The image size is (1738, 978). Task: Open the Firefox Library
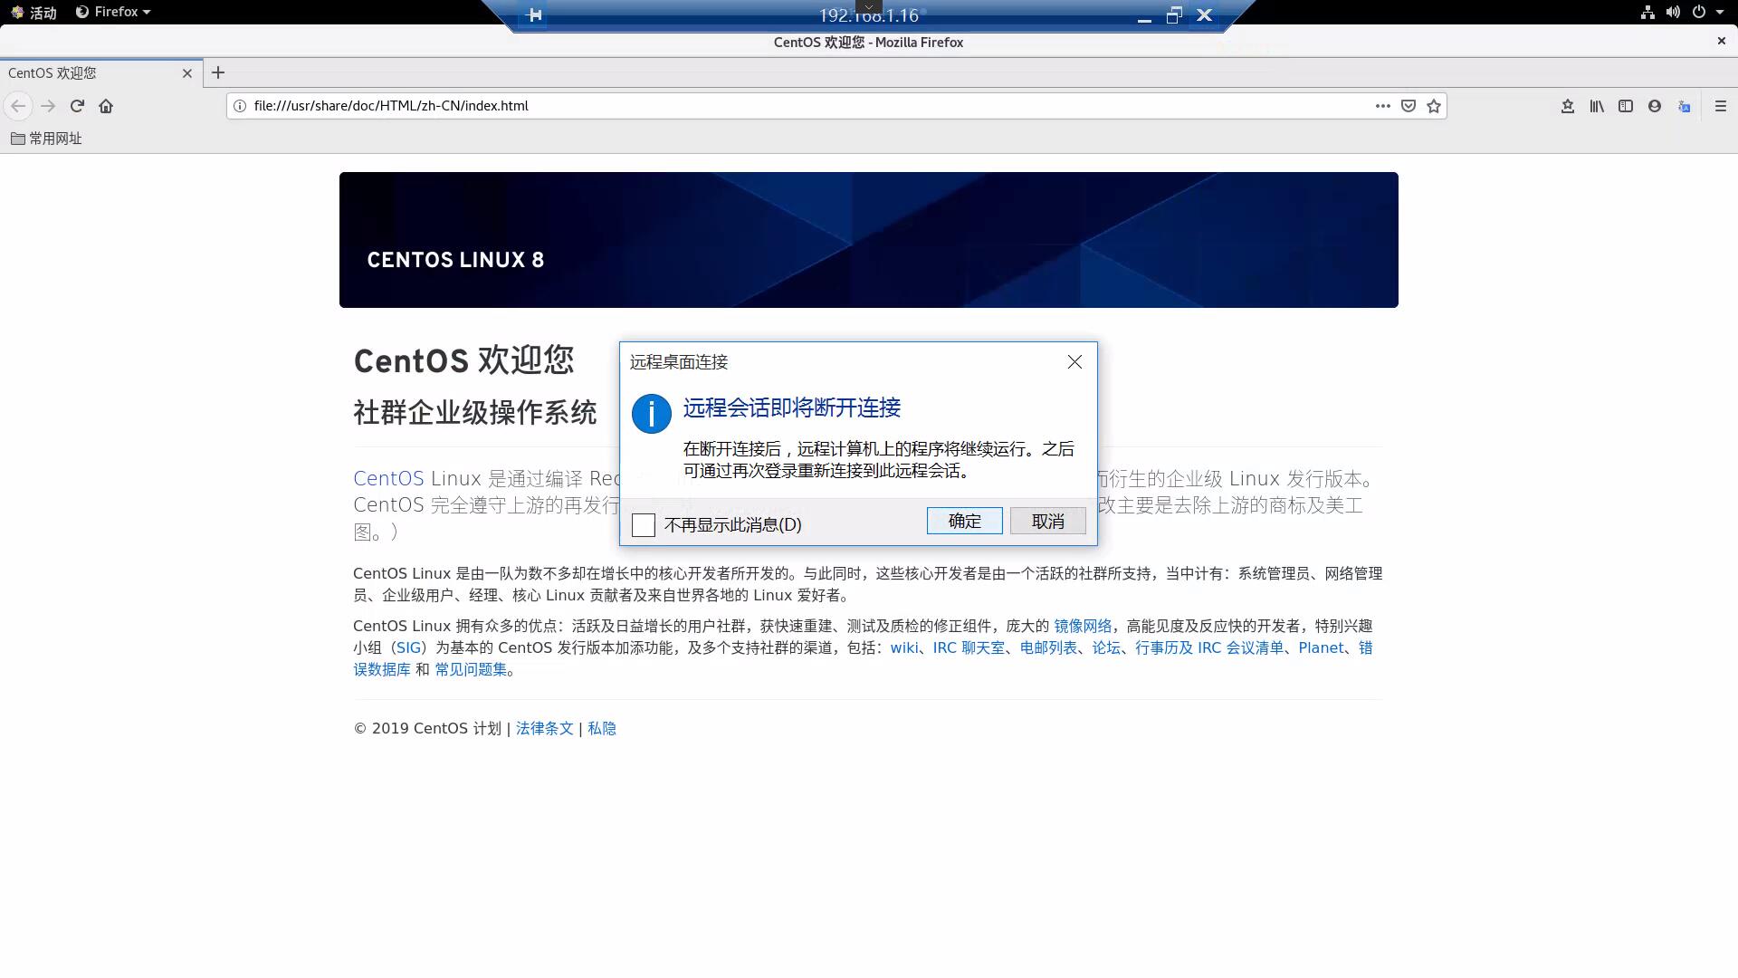1596,106
